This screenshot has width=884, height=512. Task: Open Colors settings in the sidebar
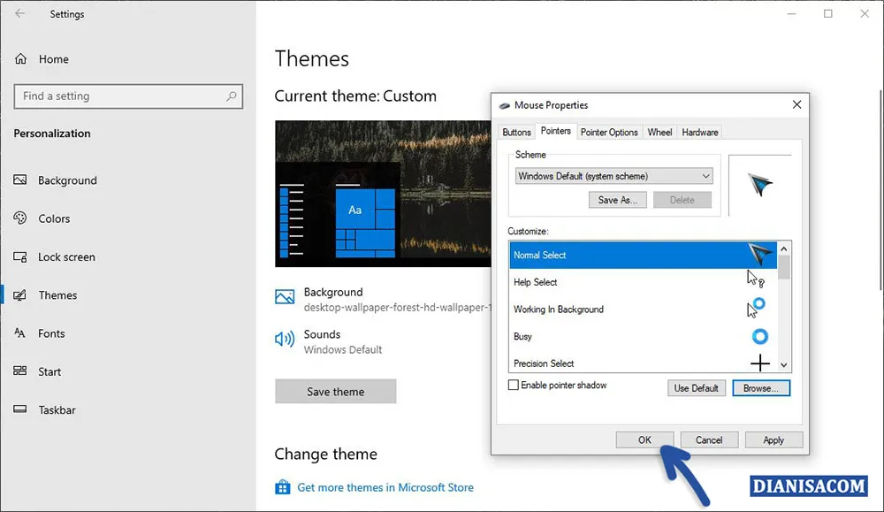[x=55, y=218]
